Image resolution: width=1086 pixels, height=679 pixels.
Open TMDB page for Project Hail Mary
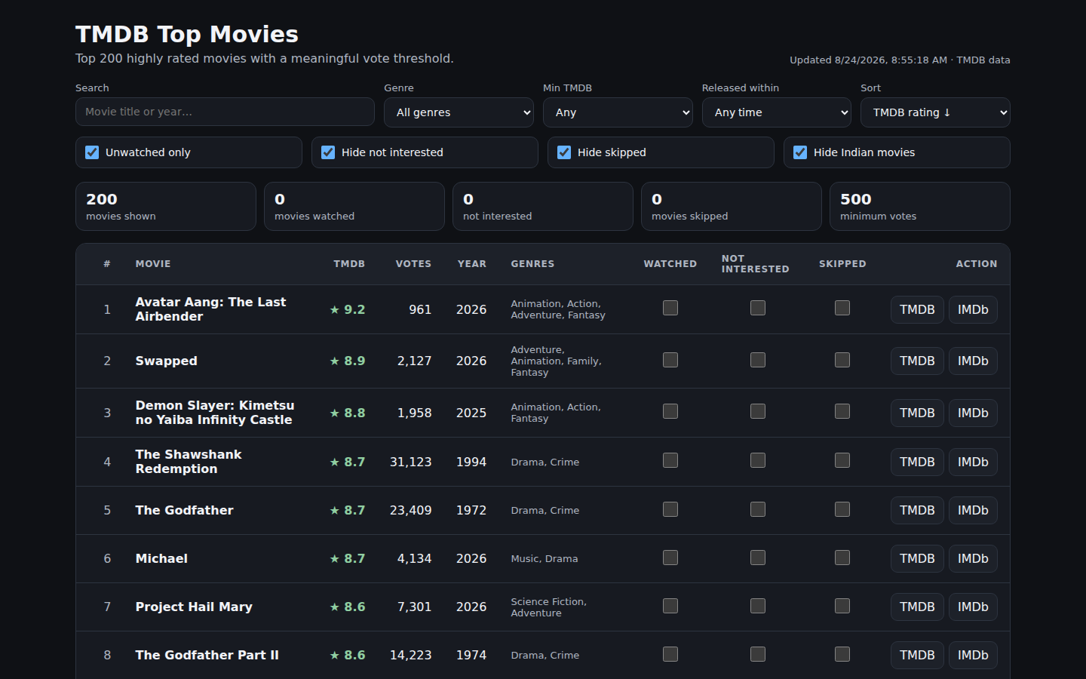[x=917, y=607]
